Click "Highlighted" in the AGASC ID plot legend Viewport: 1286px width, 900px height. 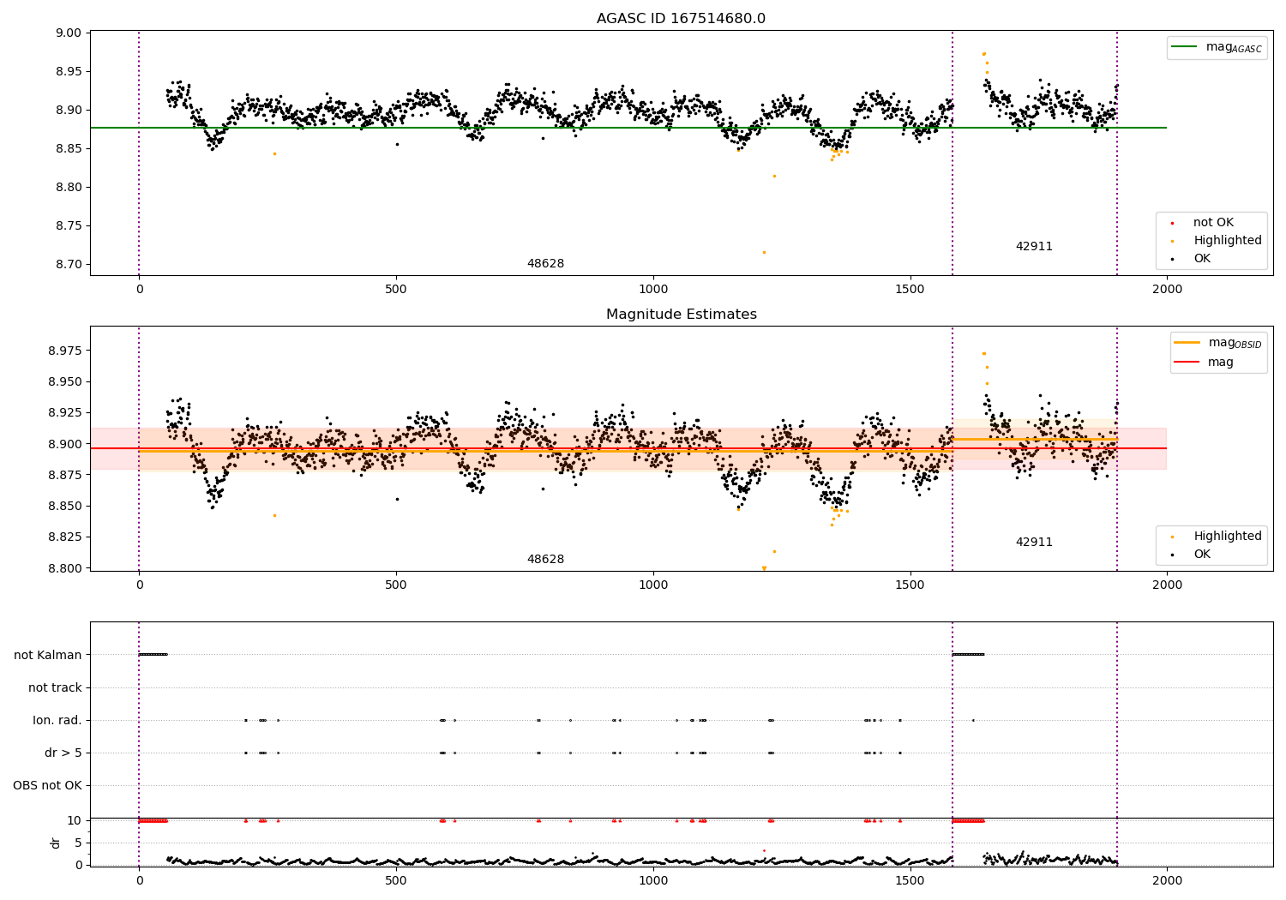click(x=1228, y=241)
